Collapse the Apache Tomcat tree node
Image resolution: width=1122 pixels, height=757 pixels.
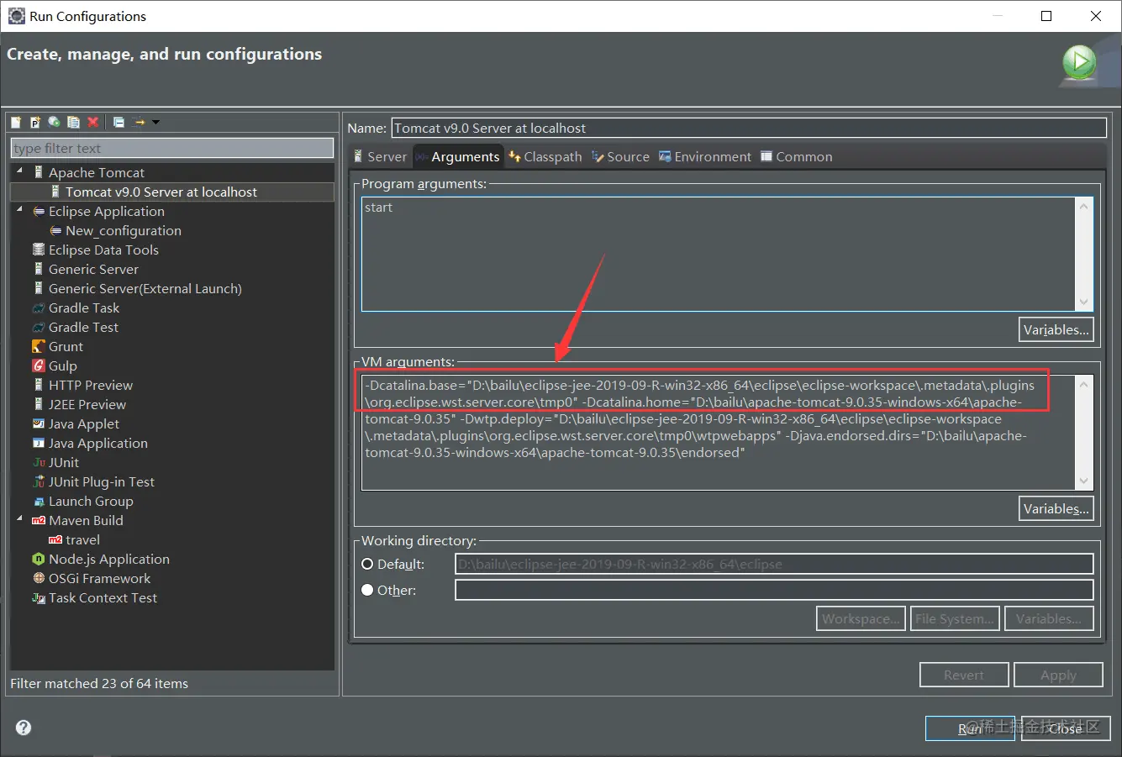click(19, 171)
